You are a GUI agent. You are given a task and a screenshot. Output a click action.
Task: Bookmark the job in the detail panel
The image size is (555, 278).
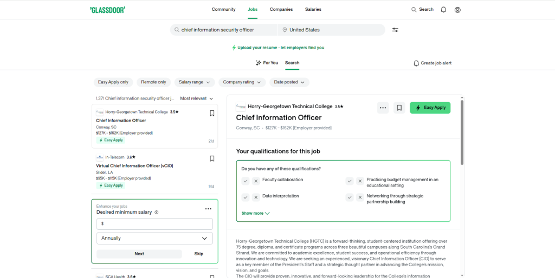pyautogui.click(x=399, y=108)
